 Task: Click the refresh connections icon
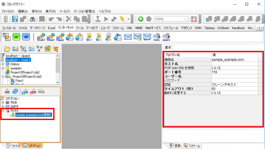[15, 91]
